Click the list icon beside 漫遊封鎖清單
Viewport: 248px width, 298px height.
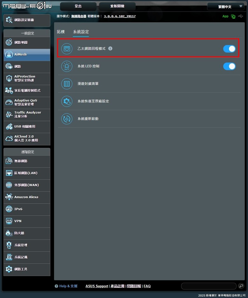(67, 84)
